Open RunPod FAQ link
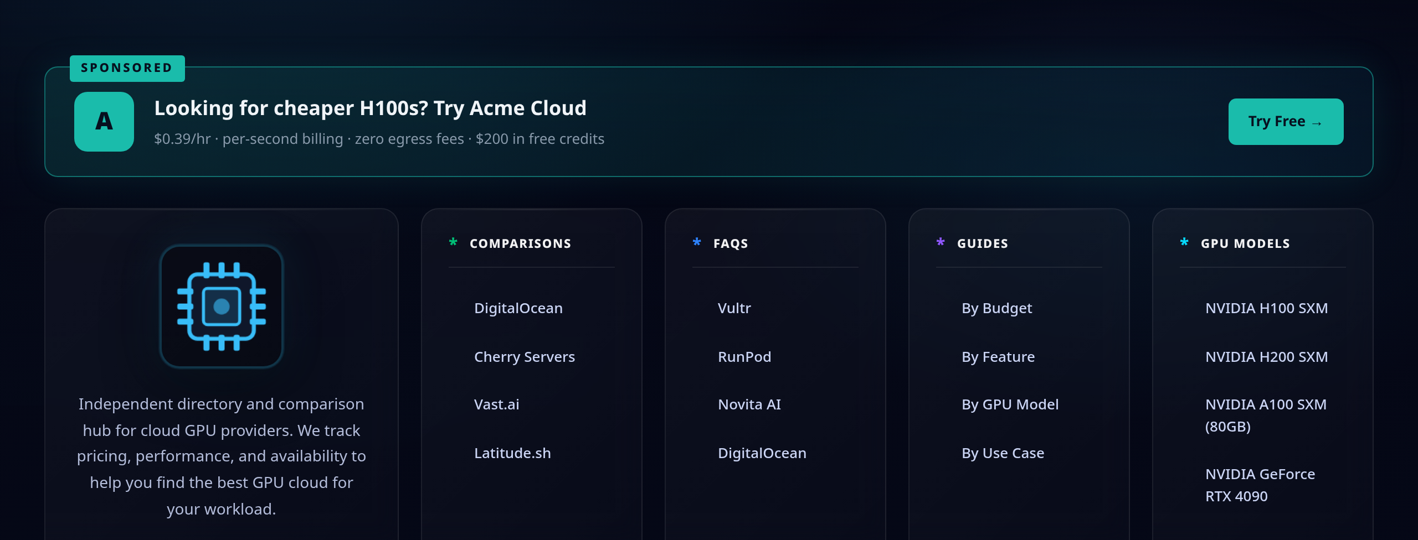This screenshot has height=540, width=1418. (x=744, y=357)
